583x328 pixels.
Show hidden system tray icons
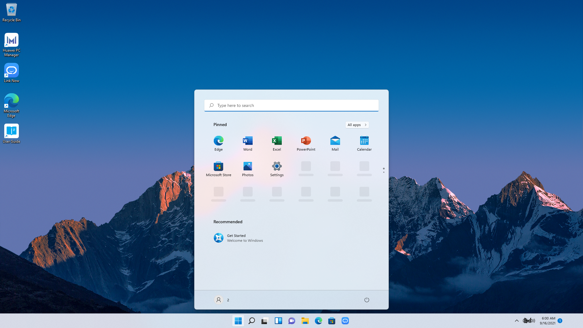[x=517, y=321]
